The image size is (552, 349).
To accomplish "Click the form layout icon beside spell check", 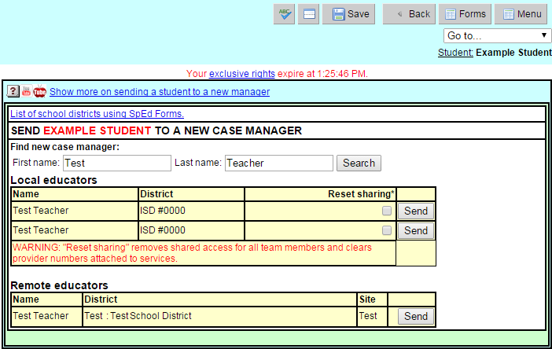I will [308, 14].
